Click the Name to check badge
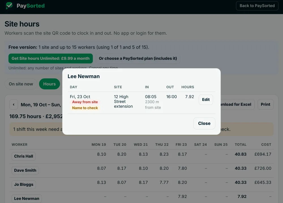This screenshot has height=203, width=283. point(85,108)
